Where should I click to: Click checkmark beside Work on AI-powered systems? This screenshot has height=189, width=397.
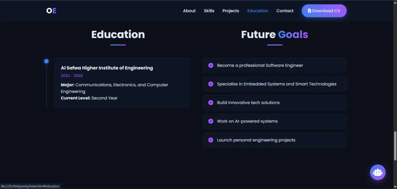(x=211, y=121)
